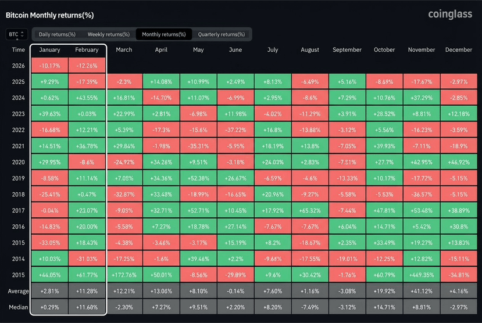Click the 2021 May cell -35.31%
Screen dimensions: 482x323
click(198, 146)
